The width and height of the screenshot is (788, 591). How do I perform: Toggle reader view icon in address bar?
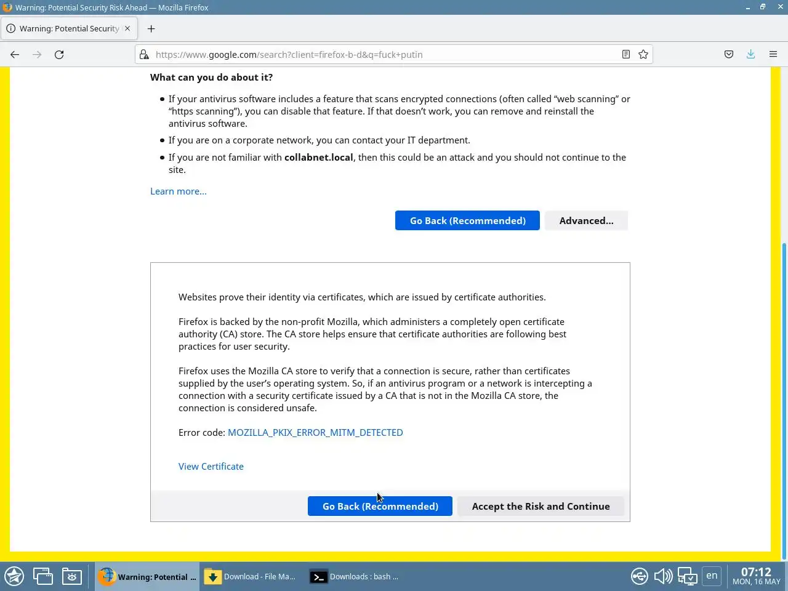[x=625, y=54]
